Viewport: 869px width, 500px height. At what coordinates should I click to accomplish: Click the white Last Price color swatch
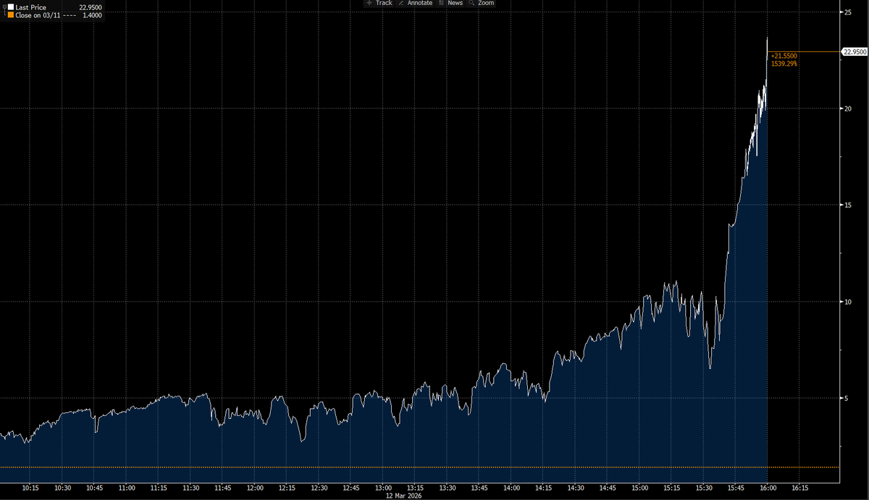tap(10, 7)
